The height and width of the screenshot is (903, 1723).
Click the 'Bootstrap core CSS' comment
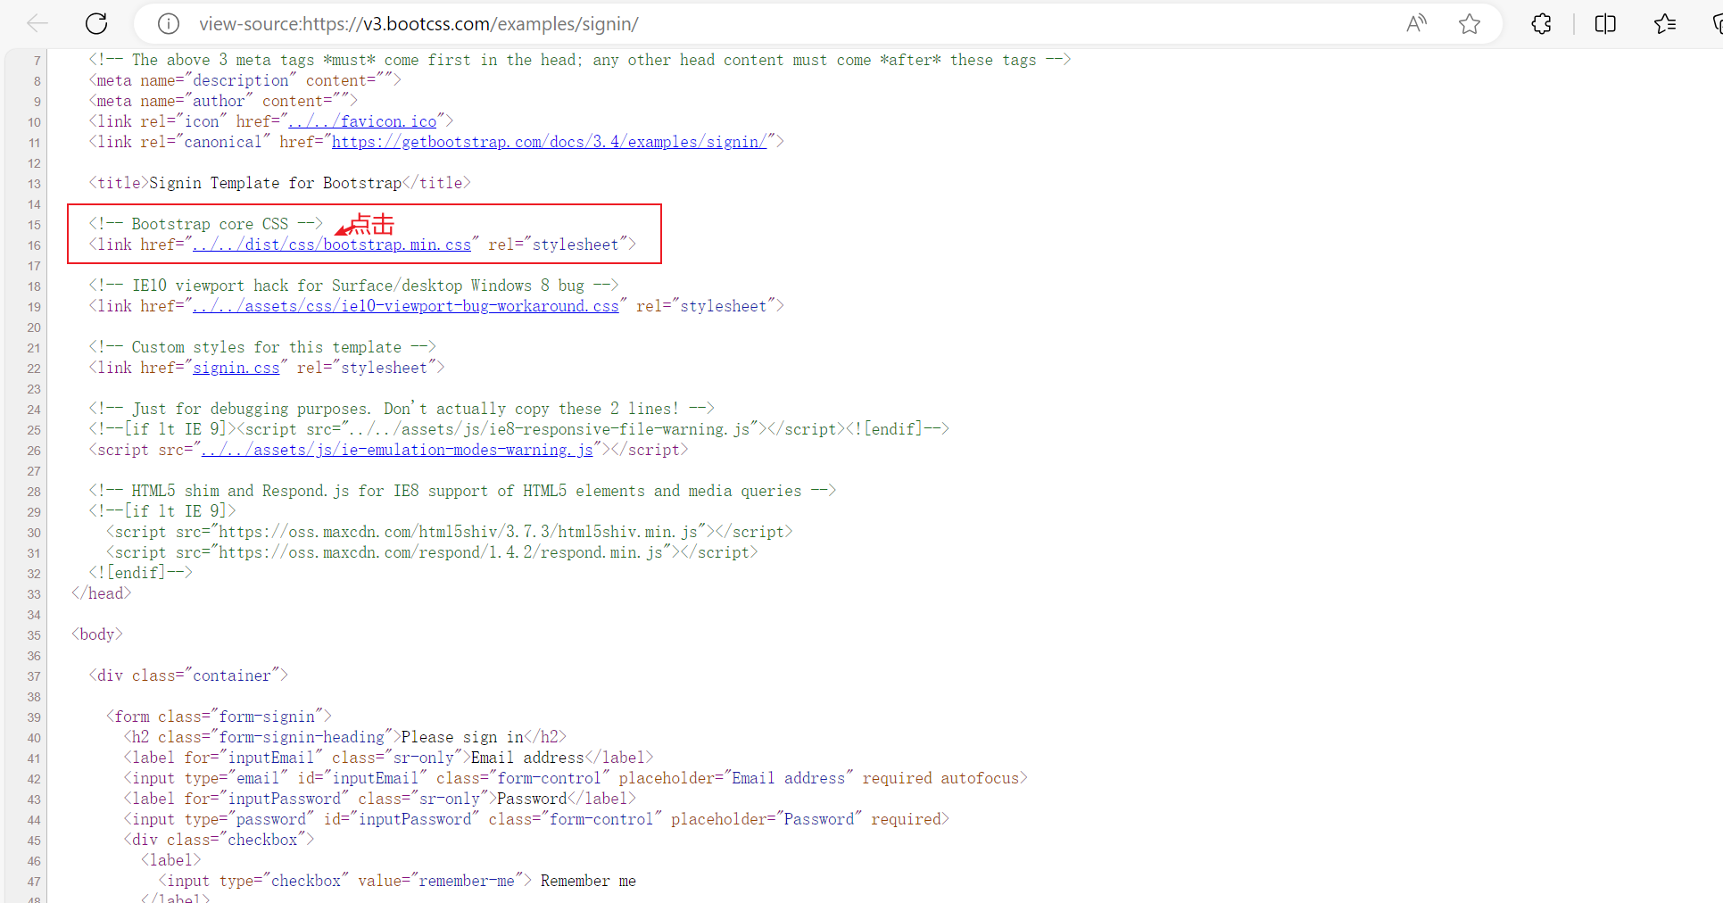point(205,224)
